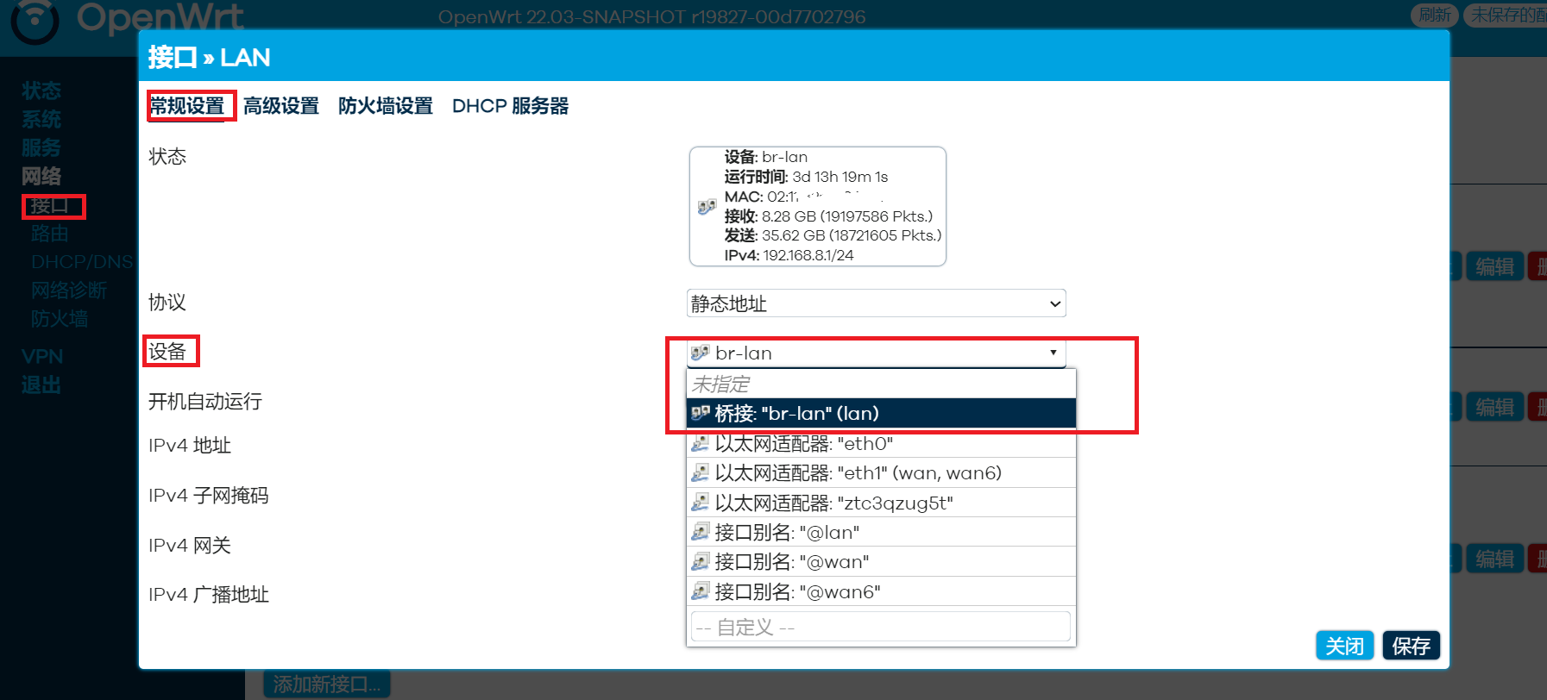Click the @wan6 alias icon
The height and width of the screenshot is (700, 1547).
[700, 591]
